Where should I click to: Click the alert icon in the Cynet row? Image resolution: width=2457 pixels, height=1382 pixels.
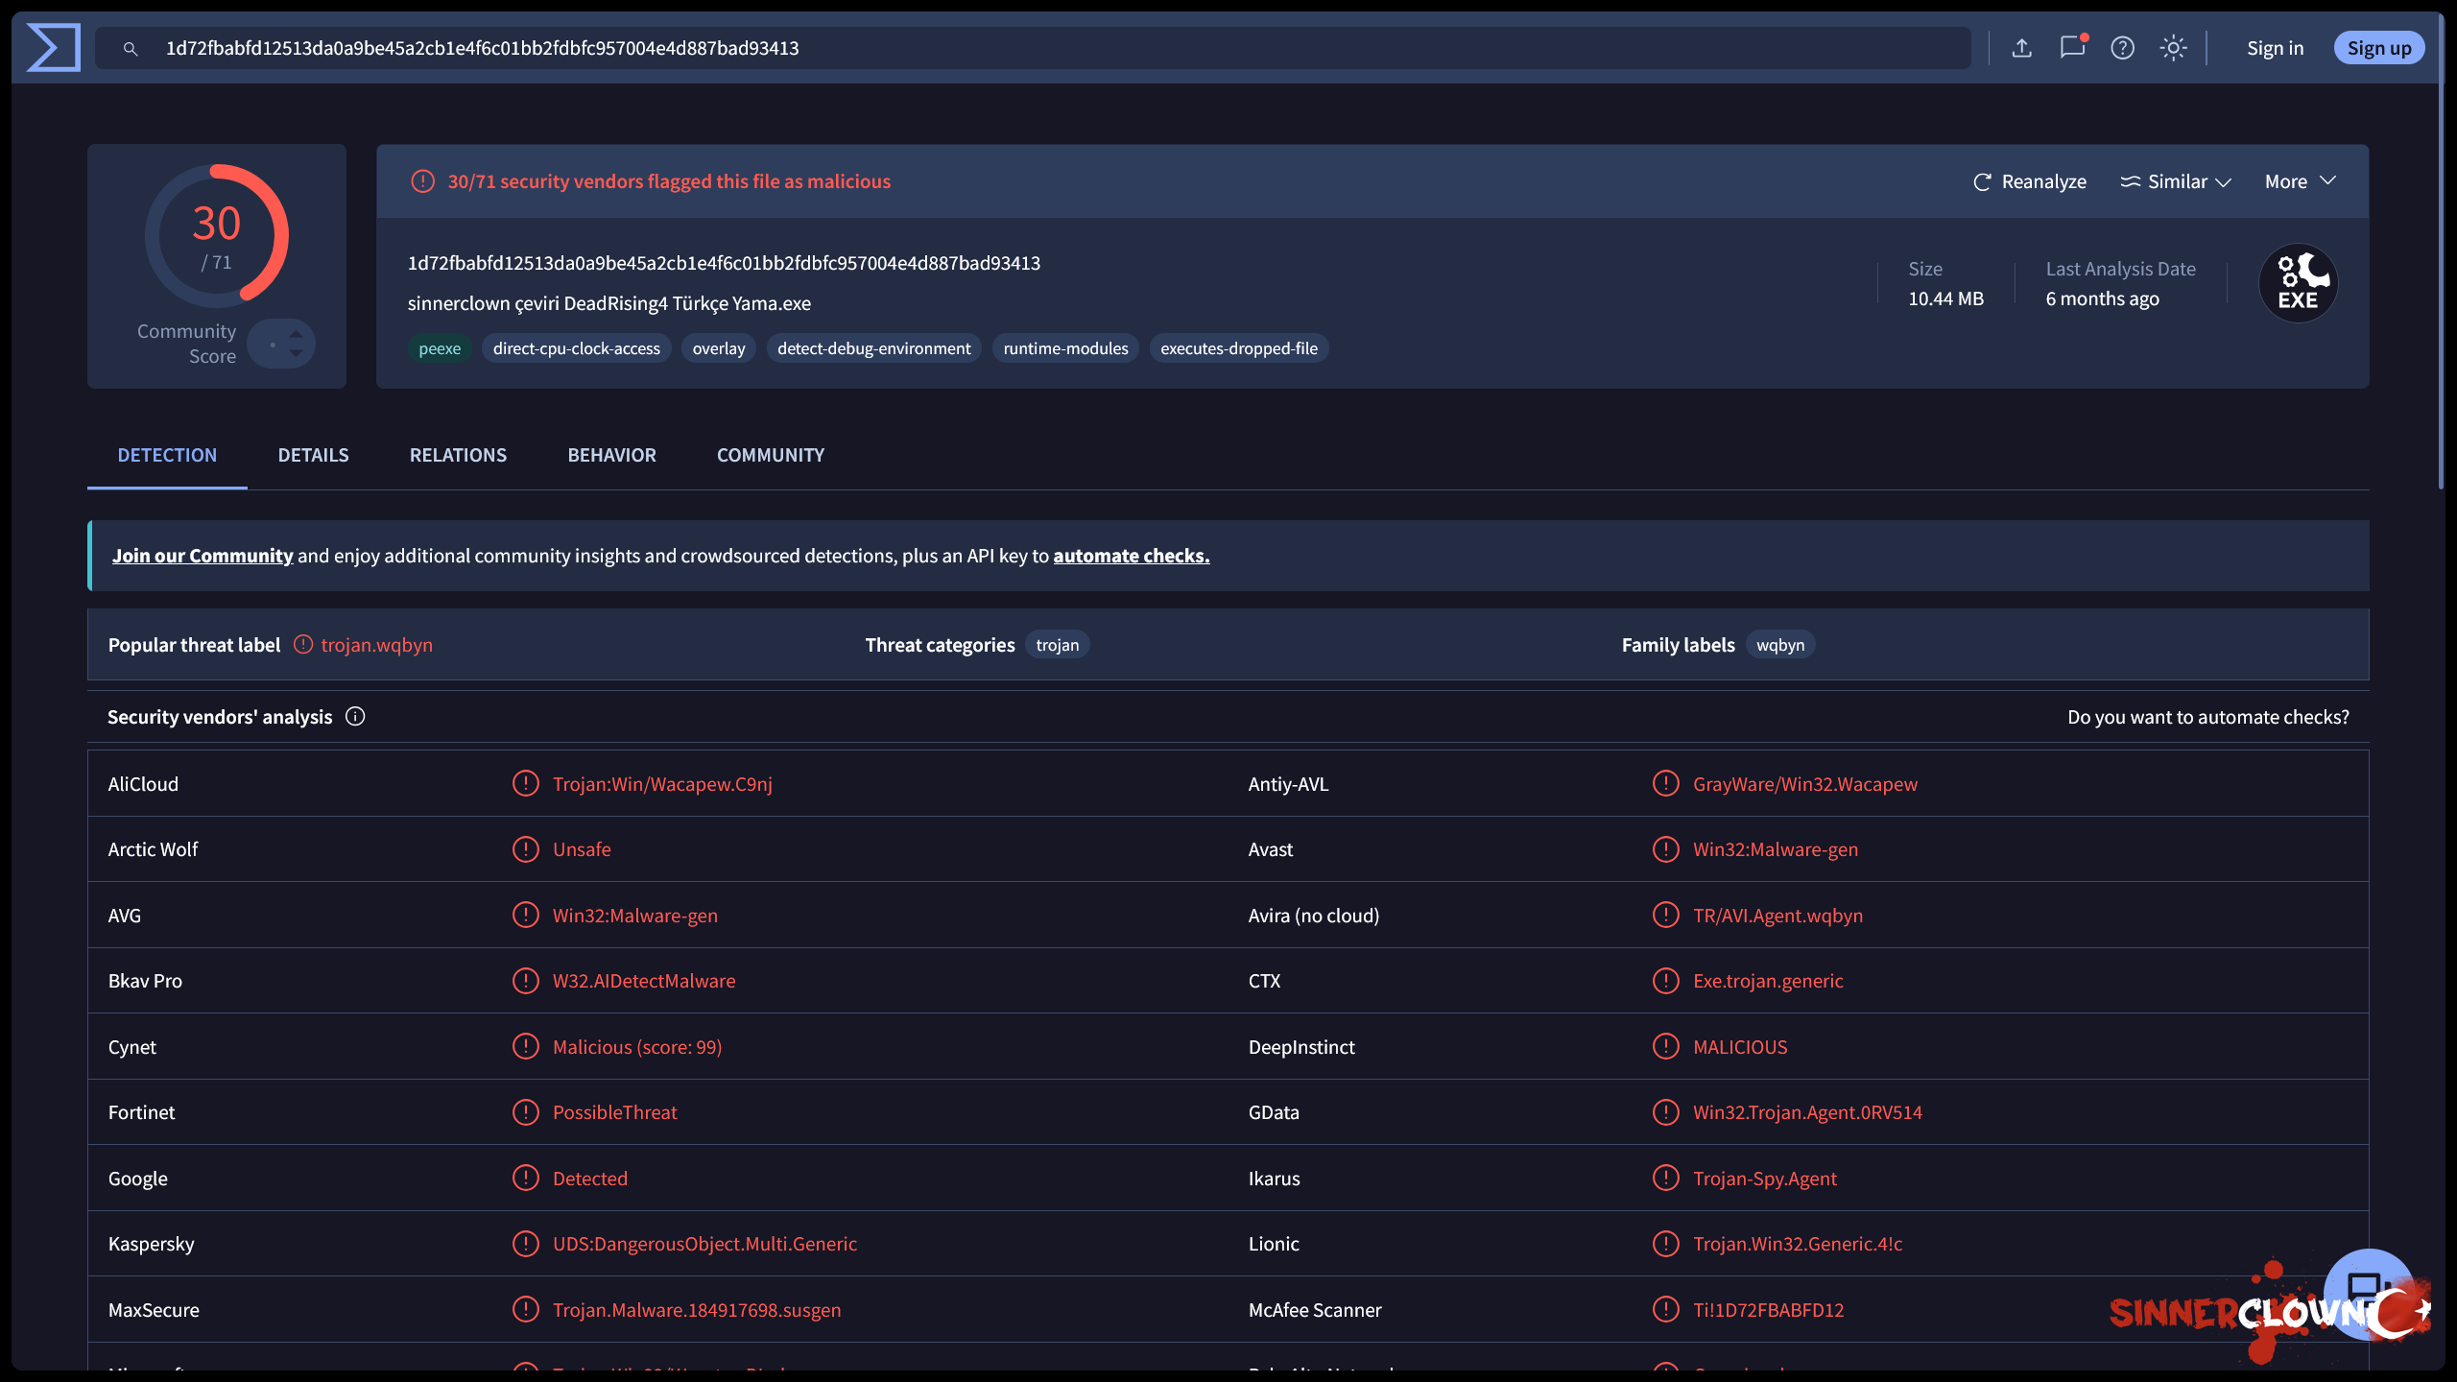526,1047
